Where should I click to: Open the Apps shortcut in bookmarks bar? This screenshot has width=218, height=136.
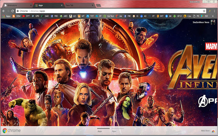6,16
